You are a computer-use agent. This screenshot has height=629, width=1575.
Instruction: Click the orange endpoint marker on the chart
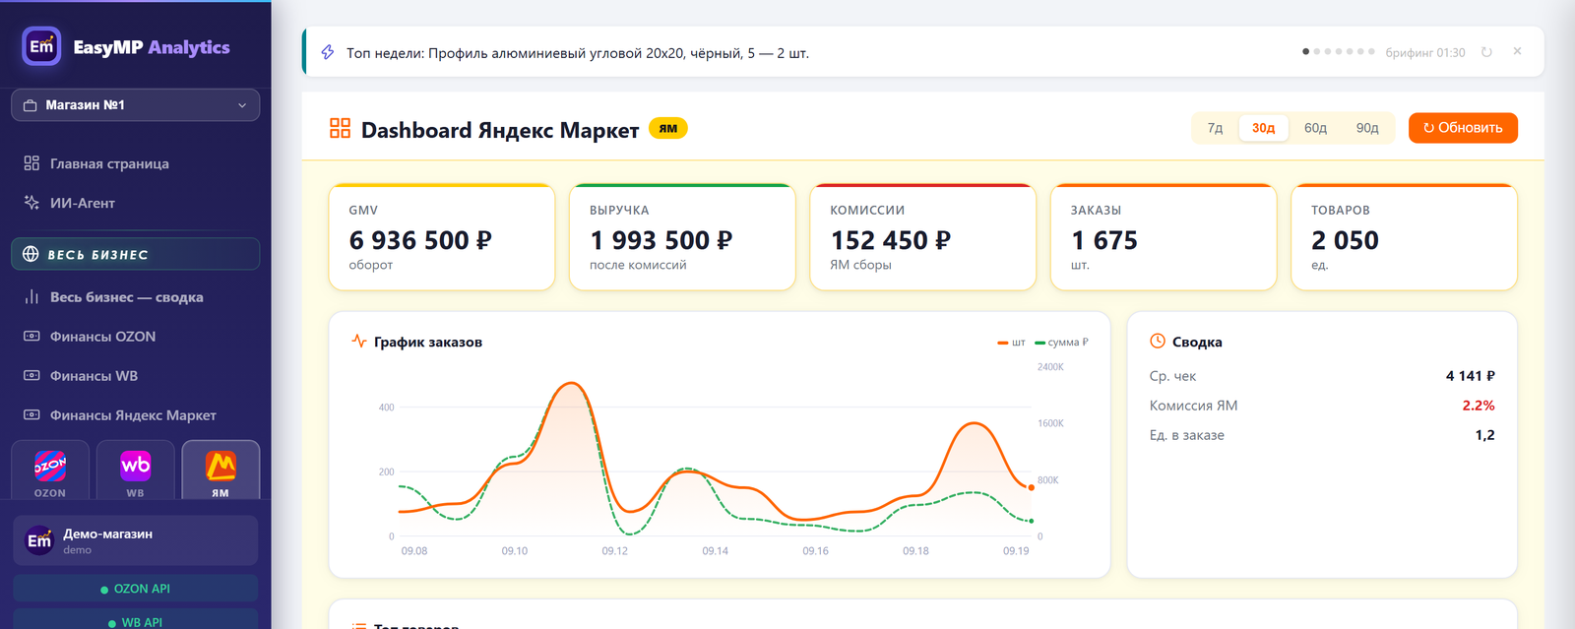pyautogui.click(x=1031, y=487)
